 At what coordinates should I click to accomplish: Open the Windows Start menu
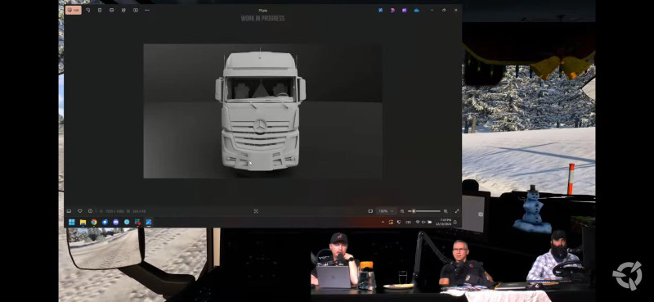point(72,223)
